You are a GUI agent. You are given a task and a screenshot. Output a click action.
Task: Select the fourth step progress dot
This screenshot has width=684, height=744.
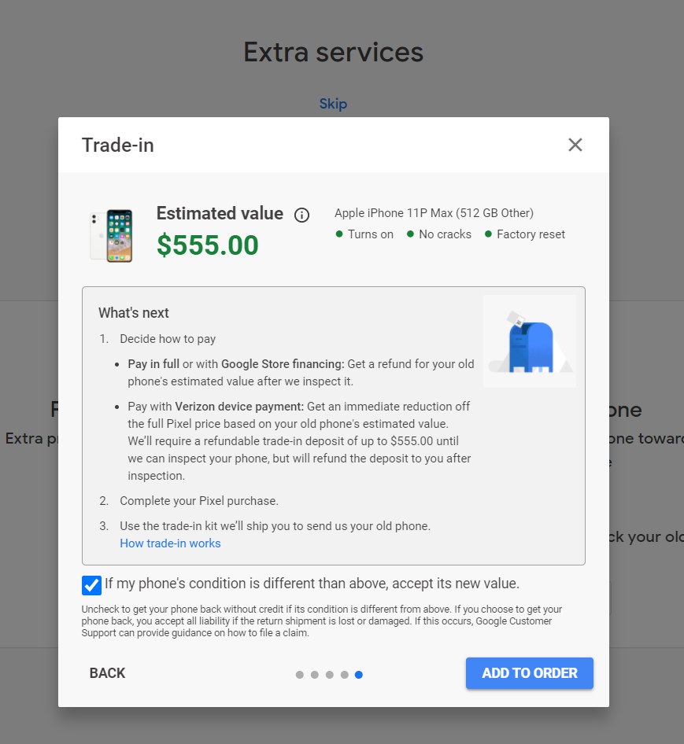pos(345,675)
